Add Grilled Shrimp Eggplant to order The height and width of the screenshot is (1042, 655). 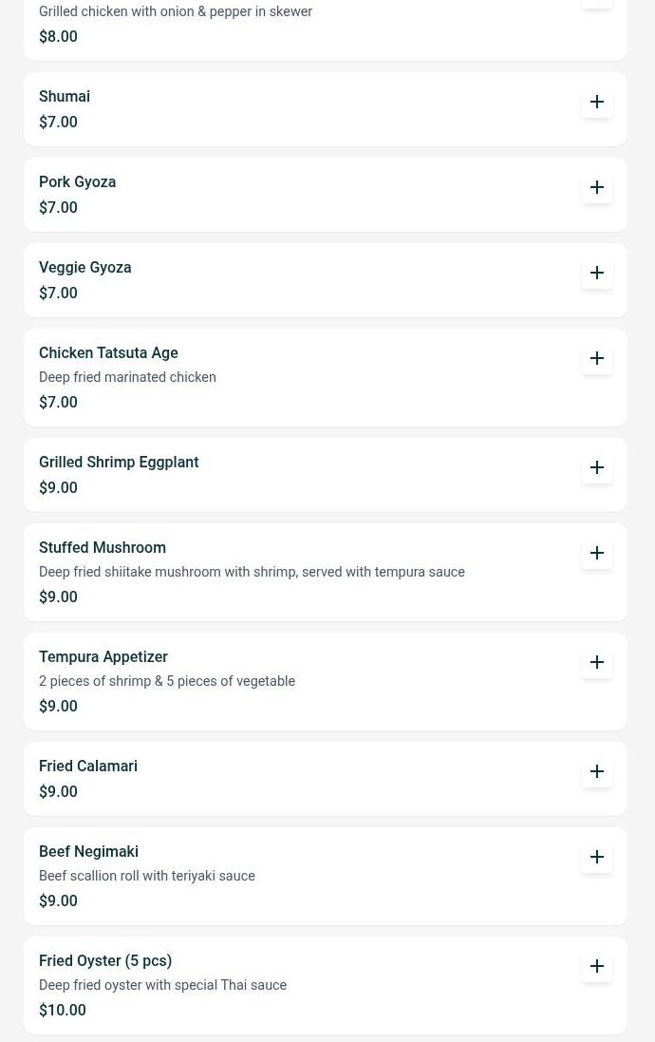(x=597, y=467)
